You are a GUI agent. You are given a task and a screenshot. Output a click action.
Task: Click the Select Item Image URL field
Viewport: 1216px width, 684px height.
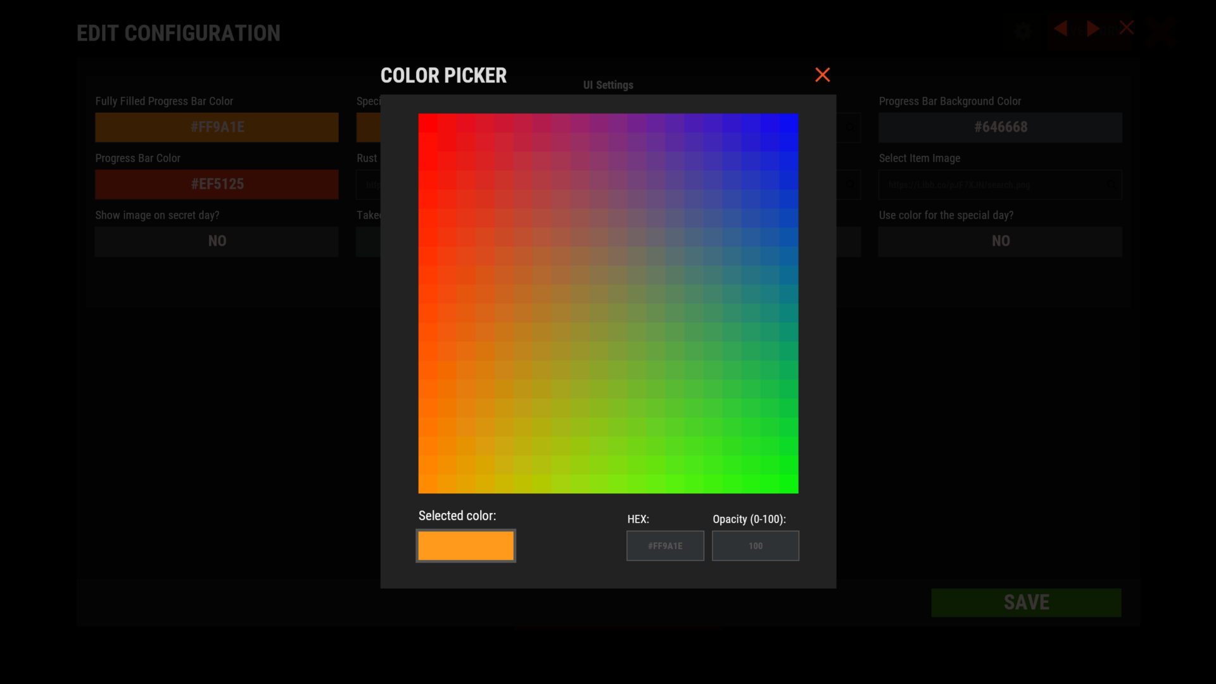1000,184
